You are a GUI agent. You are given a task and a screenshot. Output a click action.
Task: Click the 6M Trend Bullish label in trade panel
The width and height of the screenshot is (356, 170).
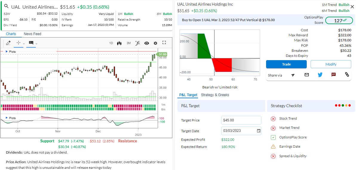tap(336, 11)
